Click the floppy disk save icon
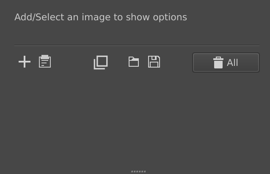 [154, 62]
